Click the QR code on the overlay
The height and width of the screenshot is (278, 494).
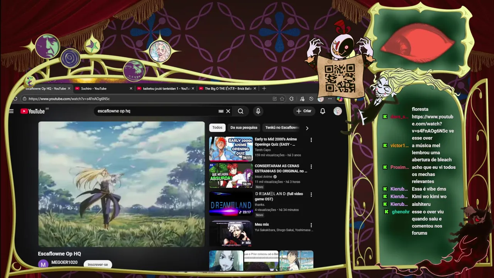(340, 78)
